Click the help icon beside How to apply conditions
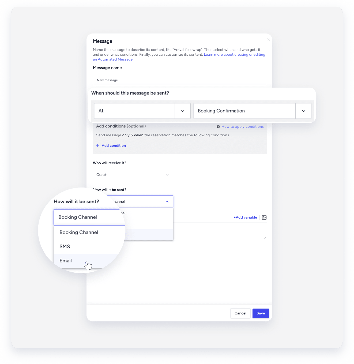 click(x=218, y=126)
